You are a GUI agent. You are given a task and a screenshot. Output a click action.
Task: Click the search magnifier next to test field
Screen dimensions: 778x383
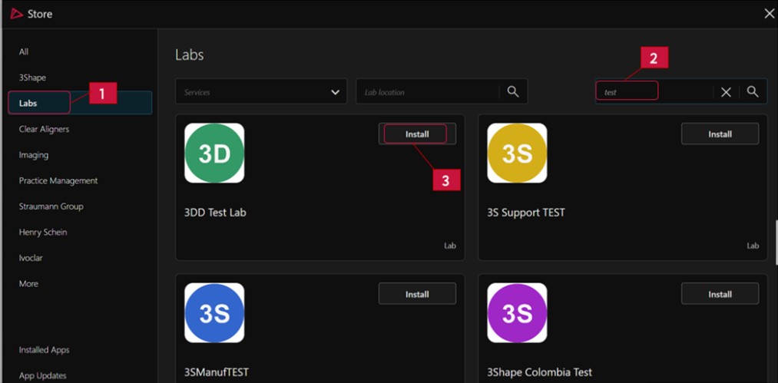coord(753,91)
